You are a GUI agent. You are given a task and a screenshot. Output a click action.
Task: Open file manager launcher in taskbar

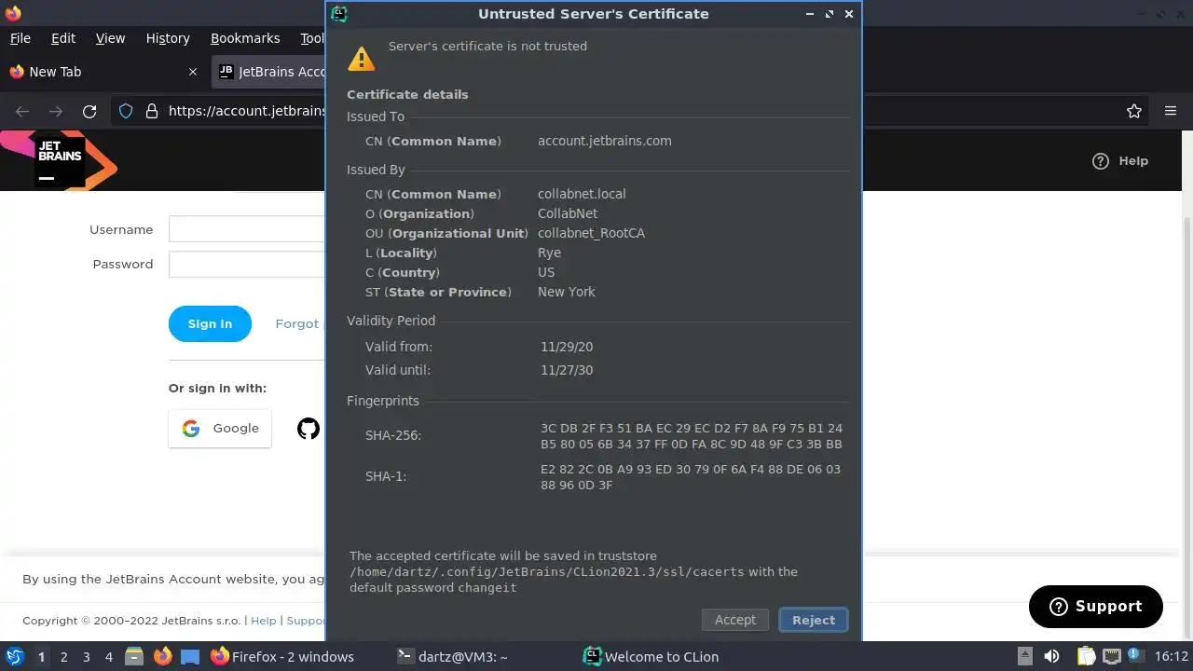[x=134, y=656]
